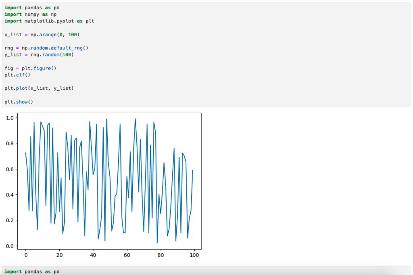Click the 'import matplotlib.pyplot as plt' line

click(x=49, y=21)
